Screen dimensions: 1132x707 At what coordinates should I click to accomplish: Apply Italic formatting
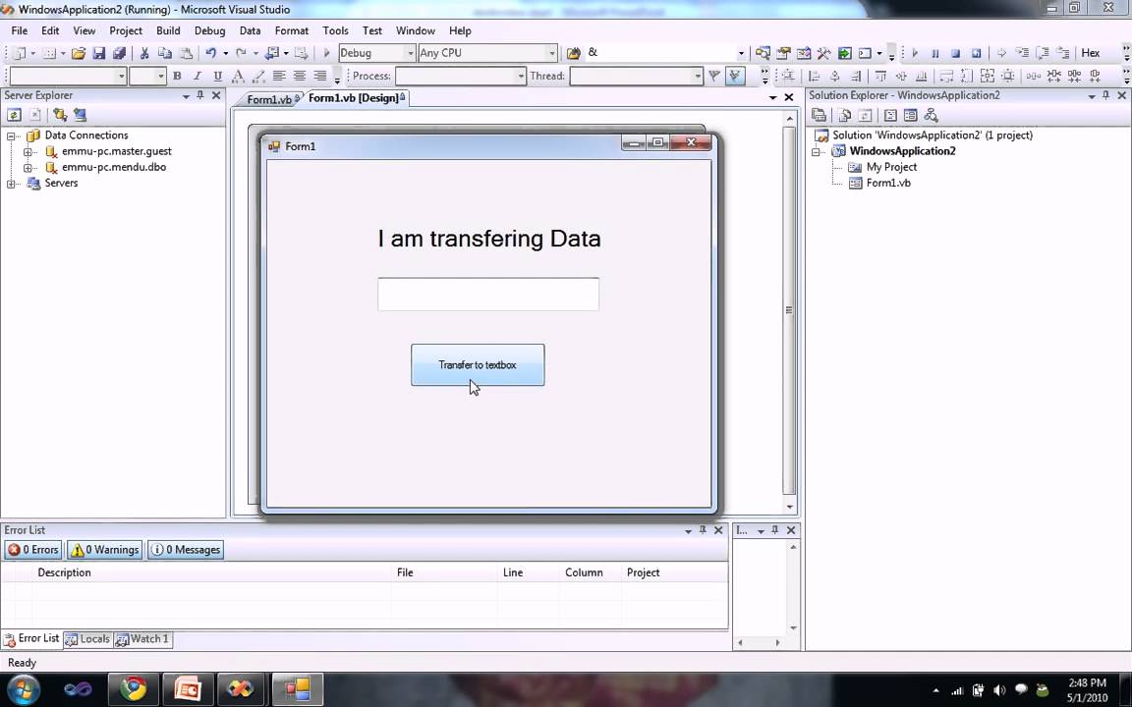point(198,76)
